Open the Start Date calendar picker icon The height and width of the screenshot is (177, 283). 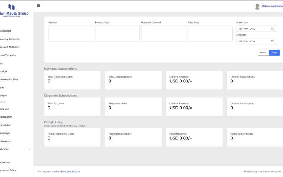(x=272, y=29)
